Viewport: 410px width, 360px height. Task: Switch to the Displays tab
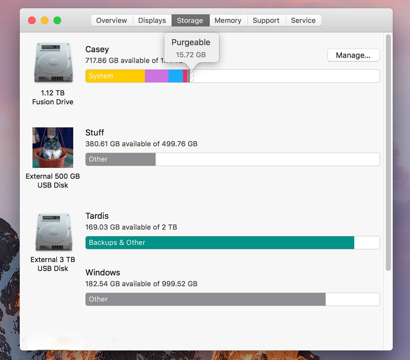click(x=152, y=20)
